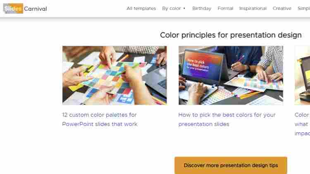Click the orange Slides logo block

click(13, 8)
